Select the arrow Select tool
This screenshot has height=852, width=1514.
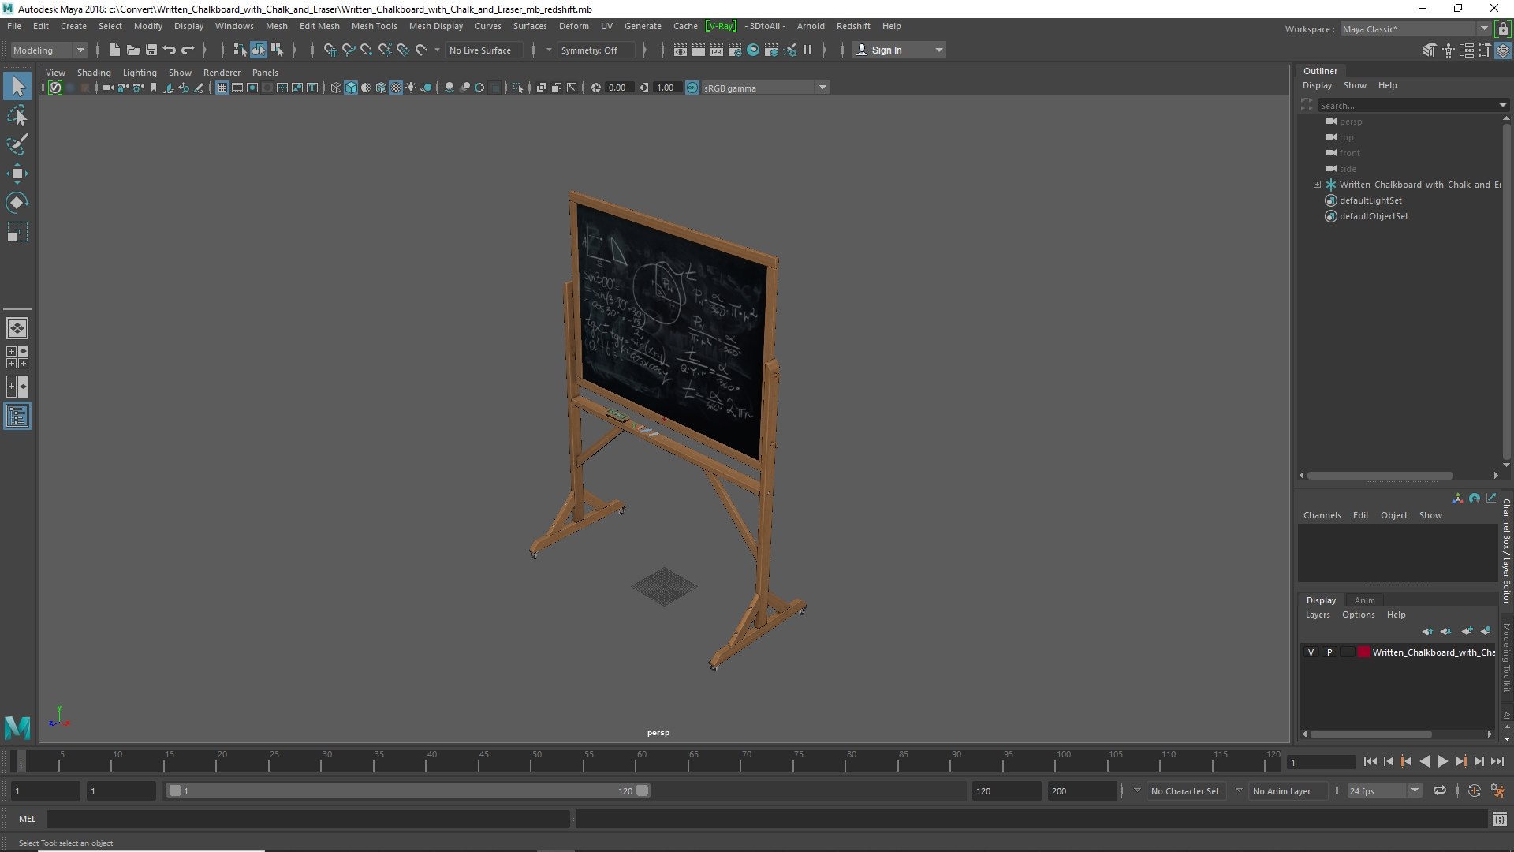pos(17,86)
